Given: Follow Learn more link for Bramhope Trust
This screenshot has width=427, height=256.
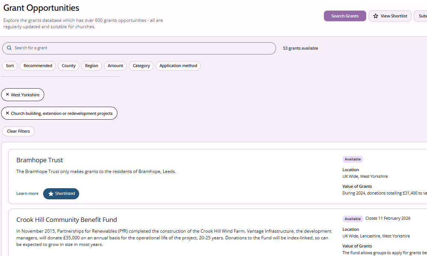Looking at the screenshot, I should coord(28,193).
